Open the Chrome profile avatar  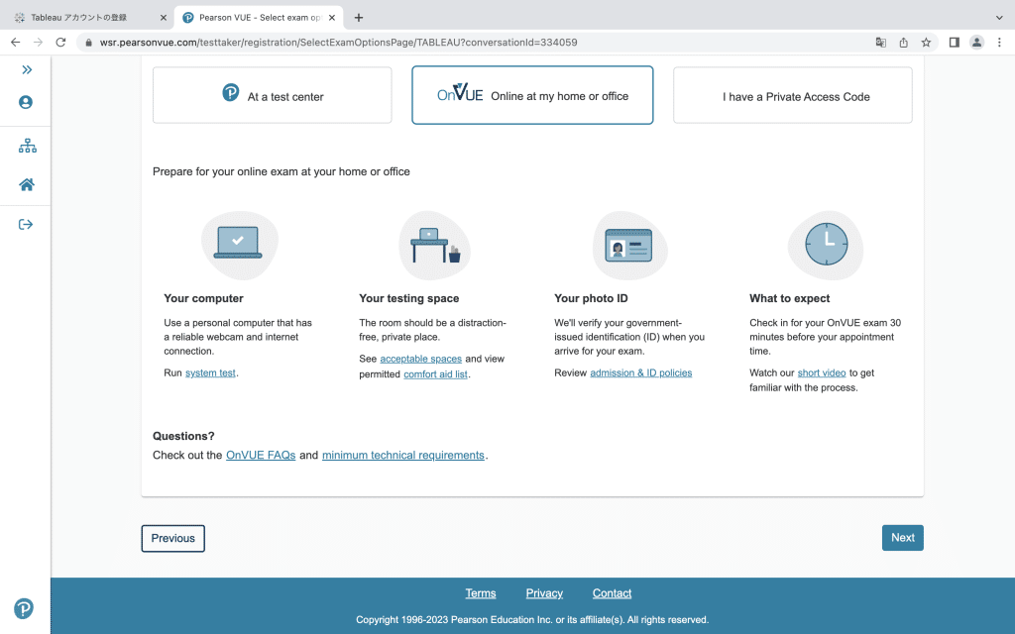click(x=976, y=42)
